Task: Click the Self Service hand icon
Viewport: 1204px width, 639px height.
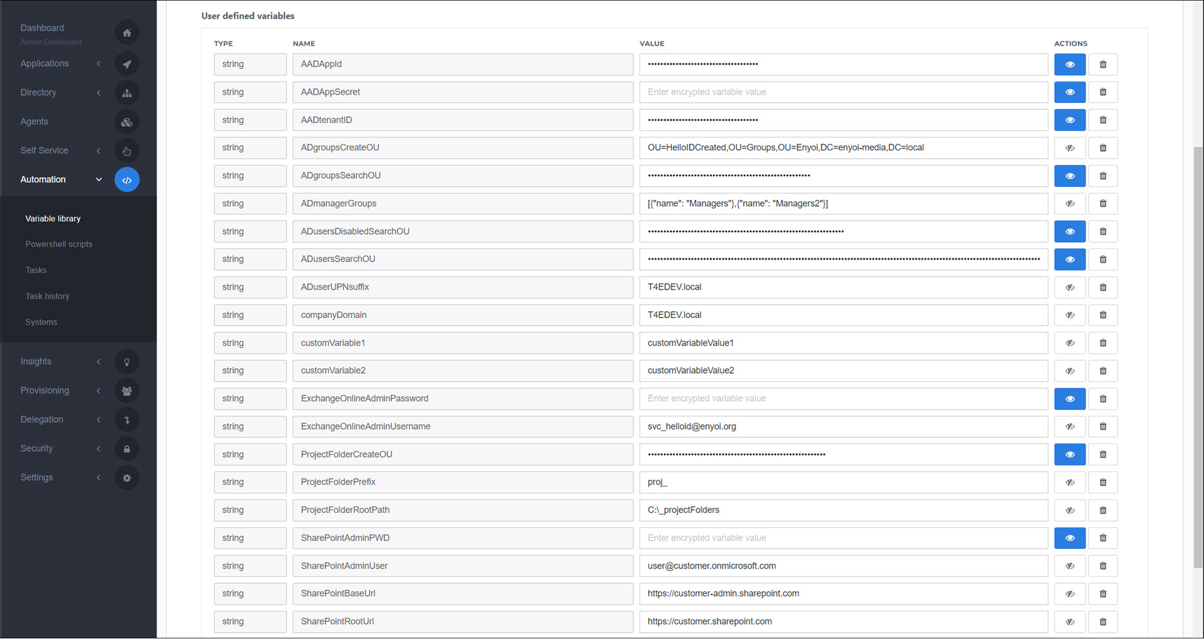Action: tap(127, 151)
